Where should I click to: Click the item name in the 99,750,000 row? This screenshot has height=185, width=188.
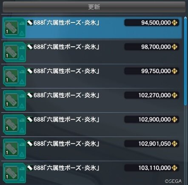coord(66,71)
